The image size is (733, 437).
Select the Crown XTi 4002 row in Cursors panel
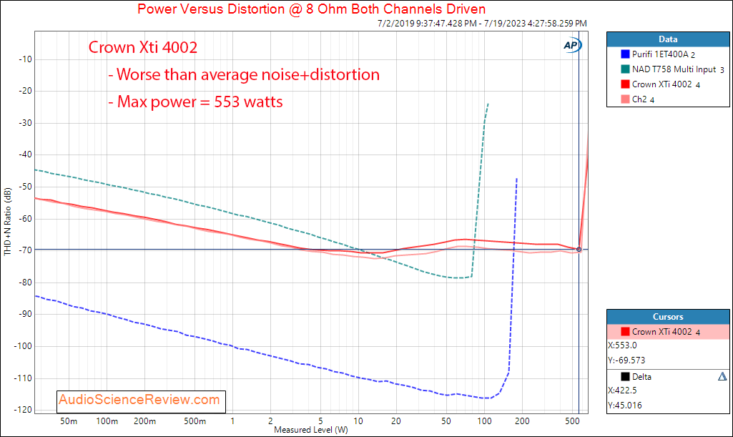(x=668, y=331)
